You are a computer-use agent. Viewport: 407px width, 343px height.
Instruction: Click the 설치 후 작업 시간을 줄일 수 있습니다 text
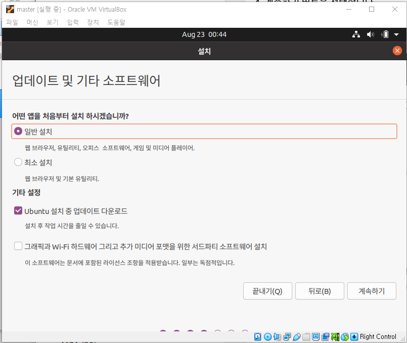72,226
